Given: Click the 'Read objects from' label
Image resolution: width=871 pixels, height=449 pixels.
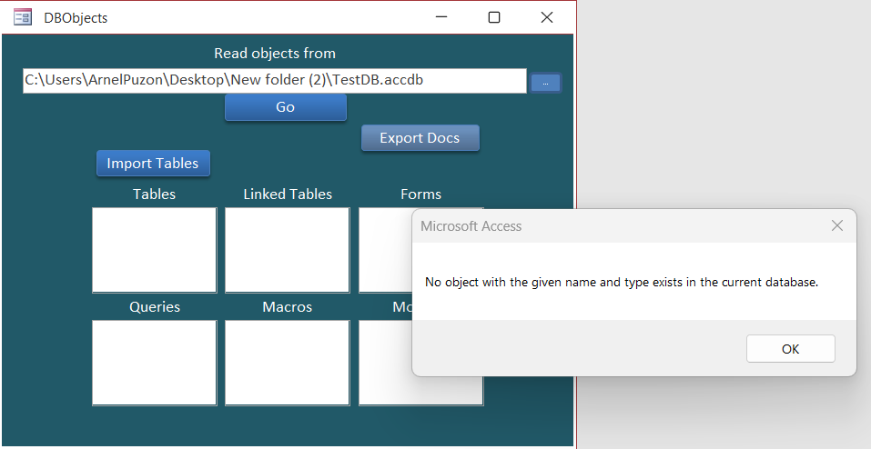Looking at the screenshot, I should point(275,54).
